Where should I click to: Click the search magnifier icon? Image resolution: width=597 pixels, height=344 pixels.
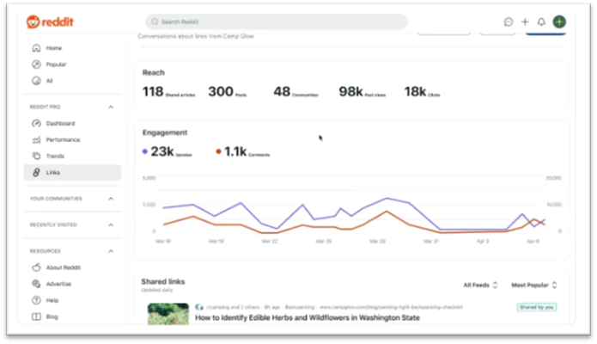point(155,21)
